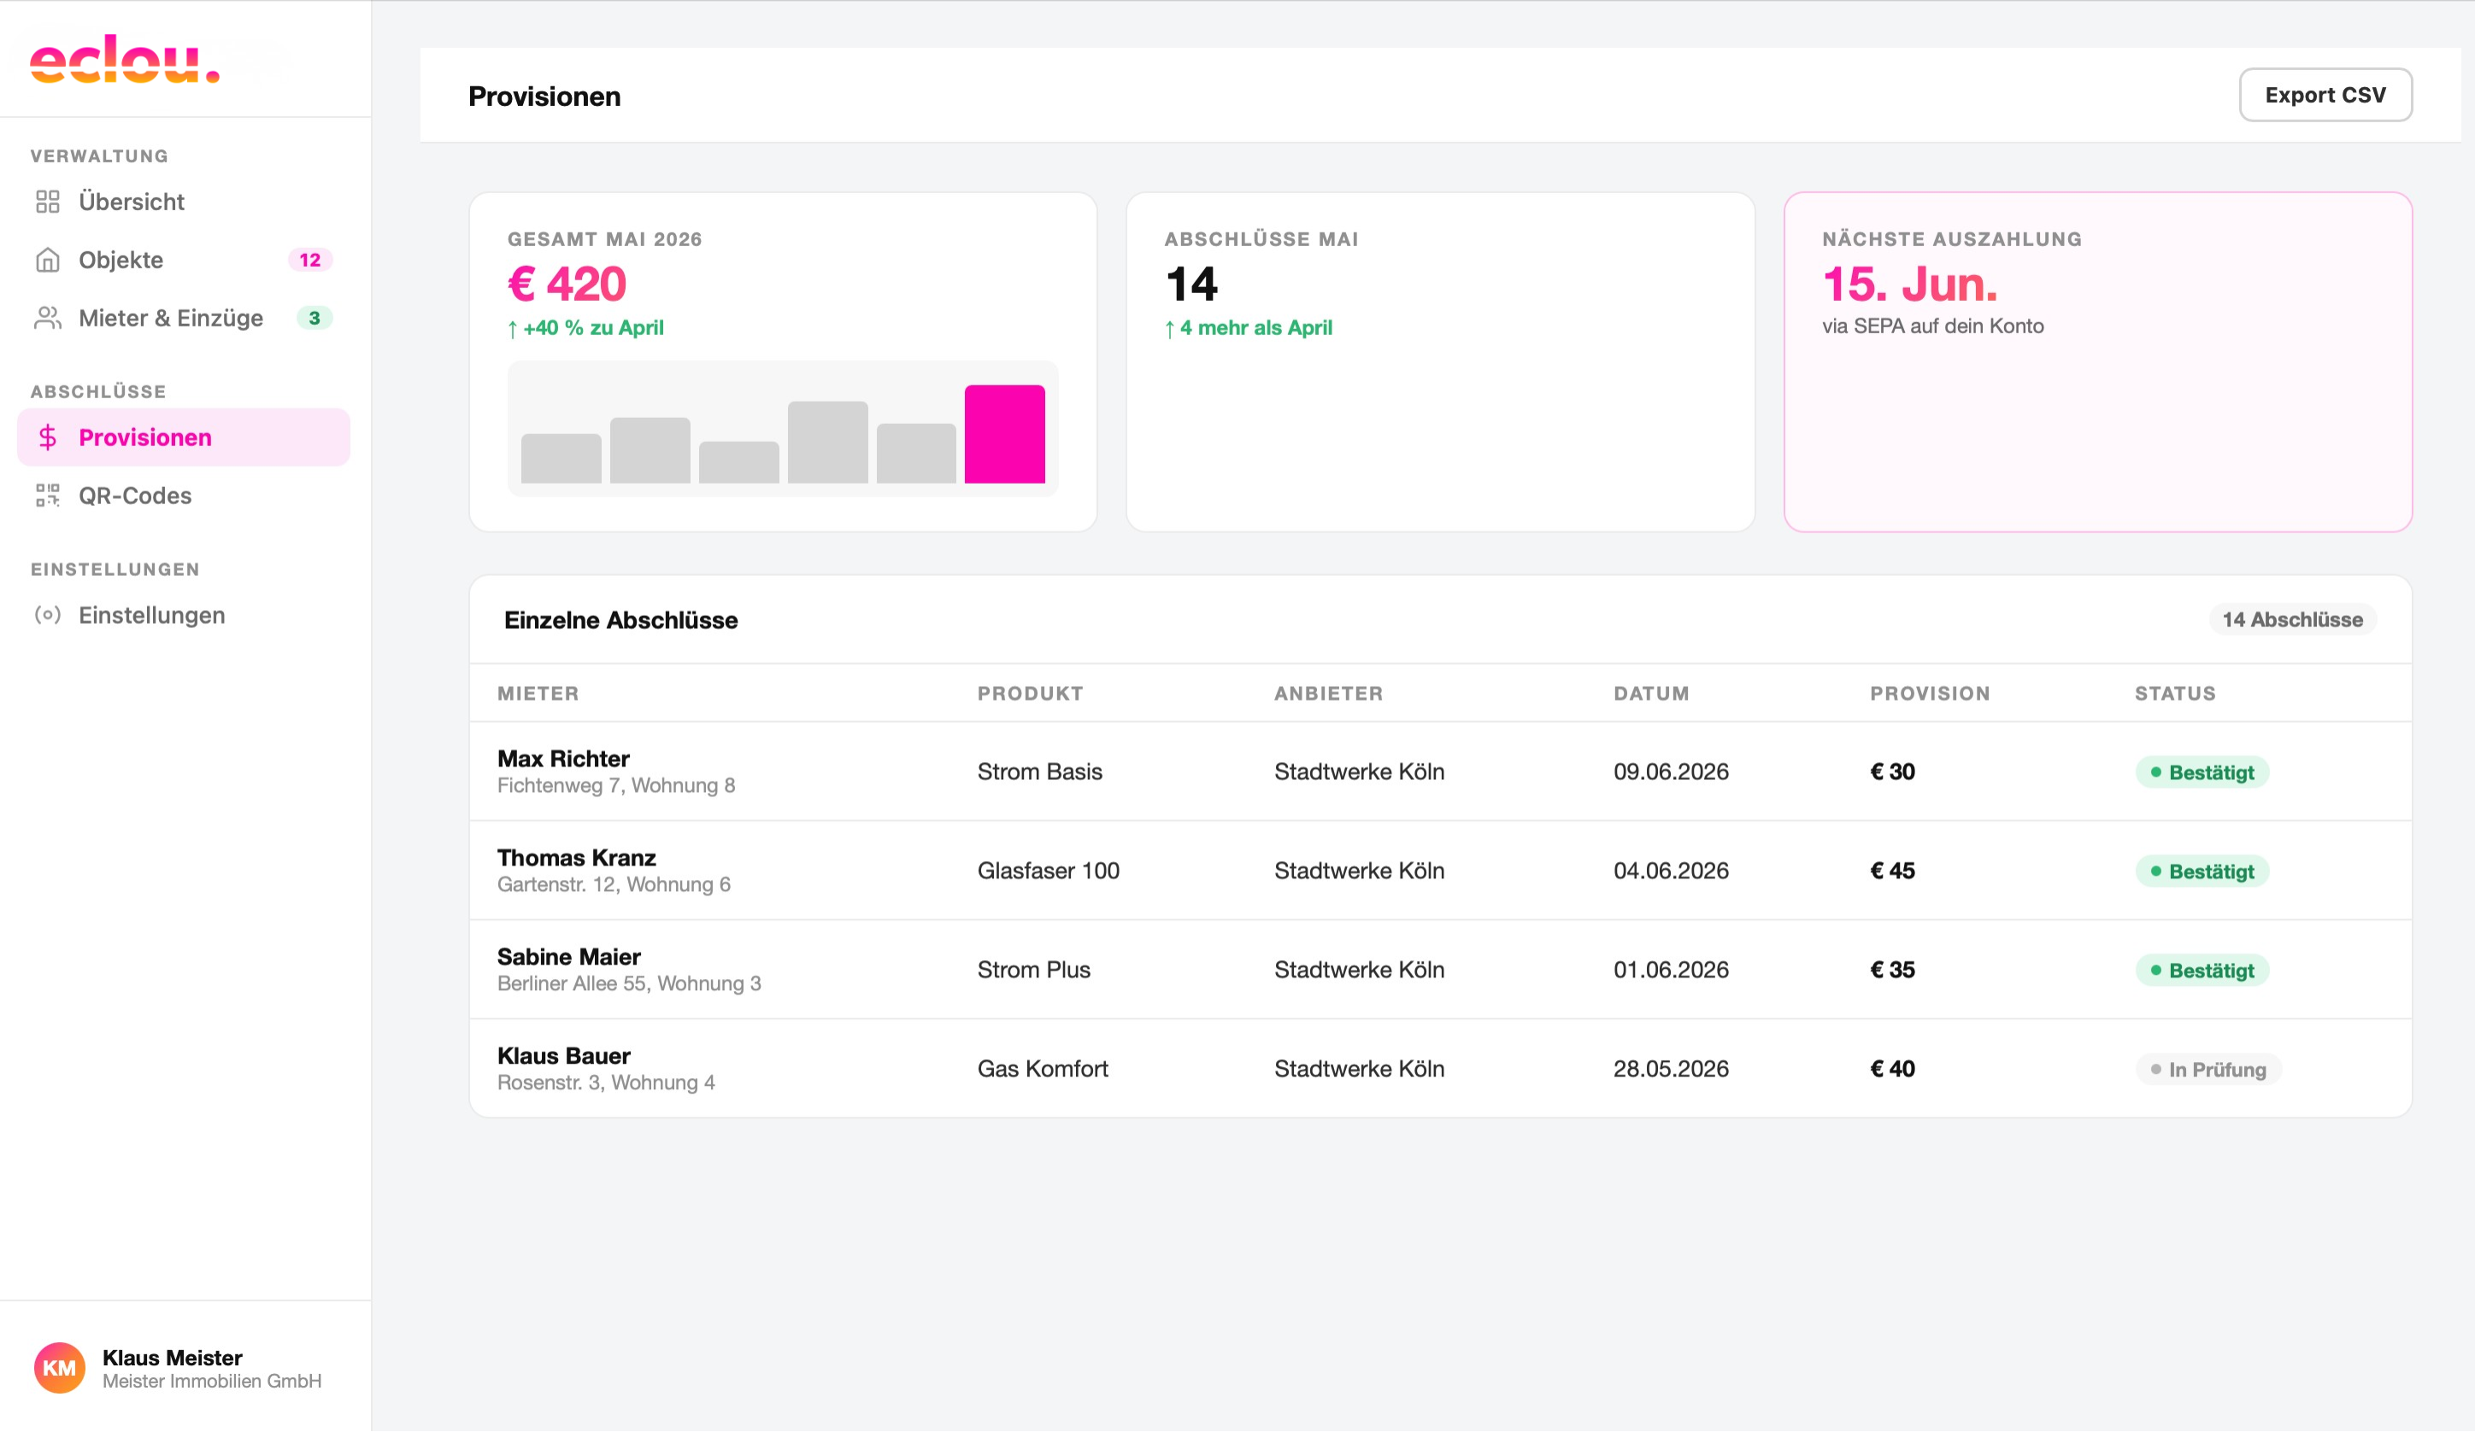Click the Objekte badge showing 12
Screen dimensions: 2475x1432
pos(310,259)
